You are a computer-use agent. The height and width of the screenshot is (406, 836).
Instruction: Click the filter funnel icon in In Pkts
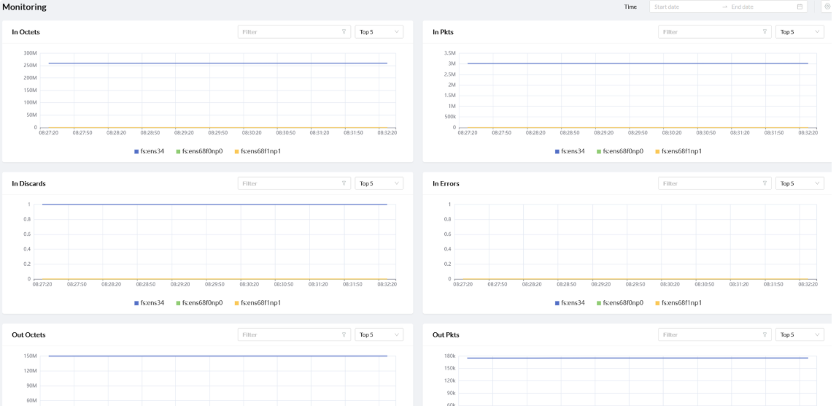[765, 32]
